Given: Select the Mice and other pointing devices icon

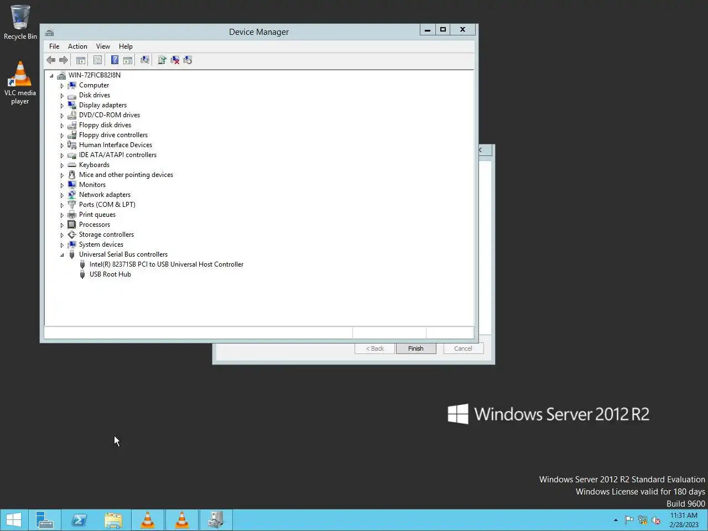Looking at the screenshot, I should click(72, 175).
